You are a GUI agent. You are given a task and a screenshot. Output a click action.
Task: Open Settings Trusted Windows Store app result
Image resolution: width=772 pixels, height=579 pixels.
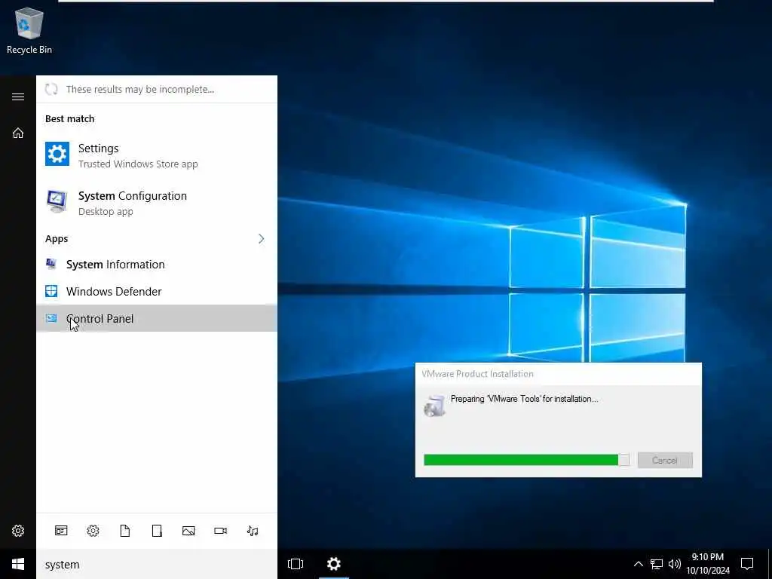pos(157,155)
